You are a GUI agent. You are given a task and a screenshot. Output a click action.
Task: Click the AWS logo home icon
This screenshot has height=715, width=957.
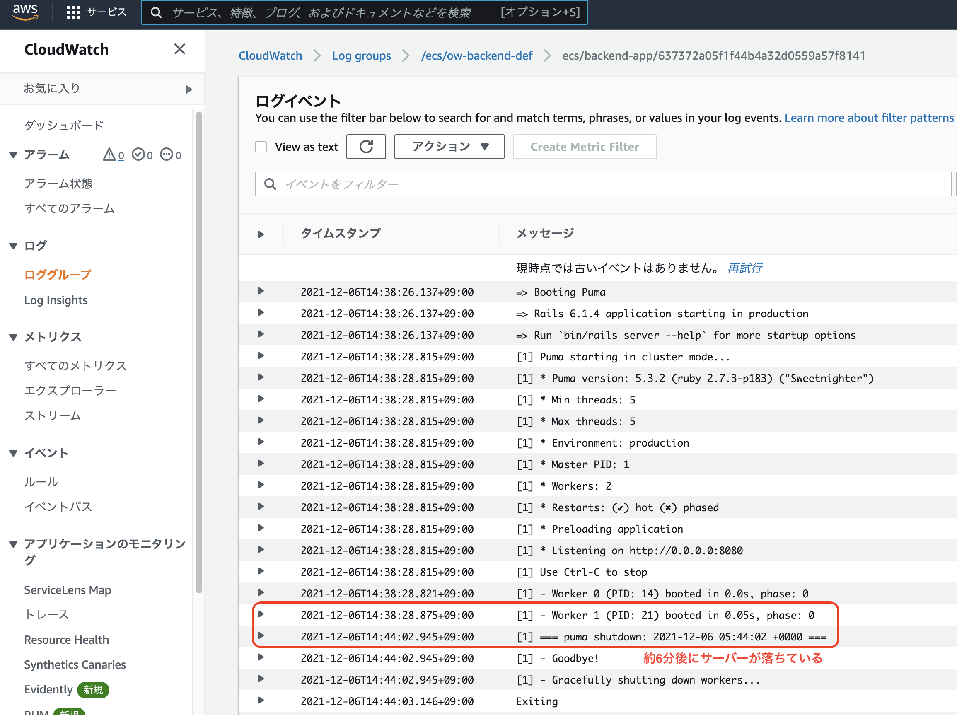25,12
